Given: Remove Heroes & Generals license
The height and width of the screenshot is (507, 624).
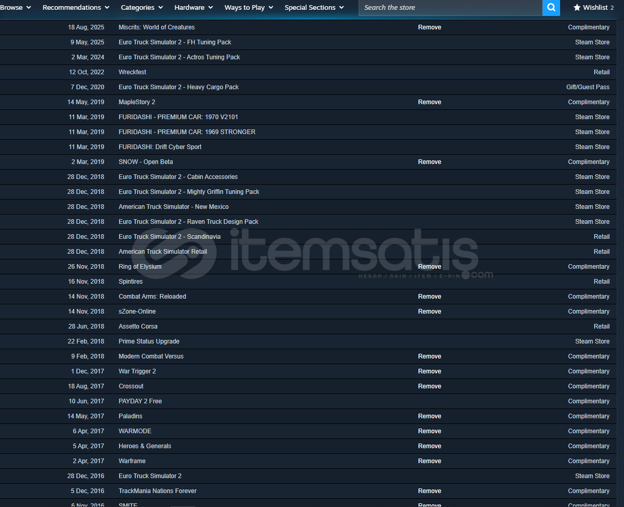Looking at the screenshot, I should pos(429,446).
